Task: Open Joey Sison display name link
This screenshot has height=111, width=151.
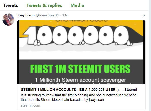Action: pos(26,15)
